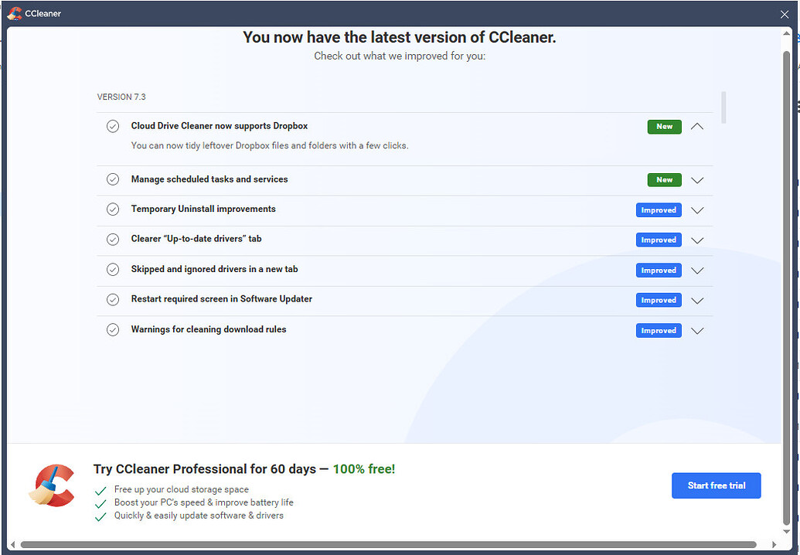This screenshot has height=555, width=800.
Task: Click the checkmark circle beside "Skipped and ignored drivers in a new tab"
Action: (x=113, y=269)
